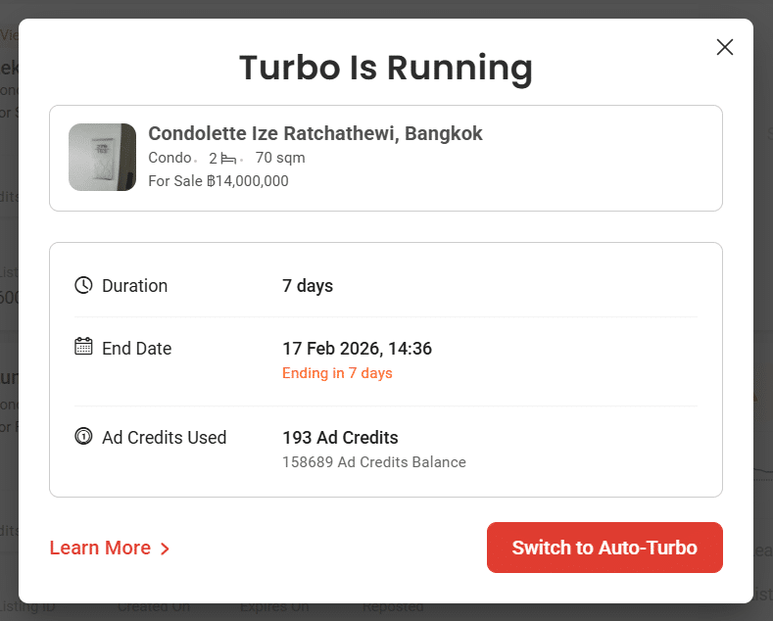Click the Ad Credits coin icon
The height and width of the screenshot is (621, 773).
coord(83,437)
